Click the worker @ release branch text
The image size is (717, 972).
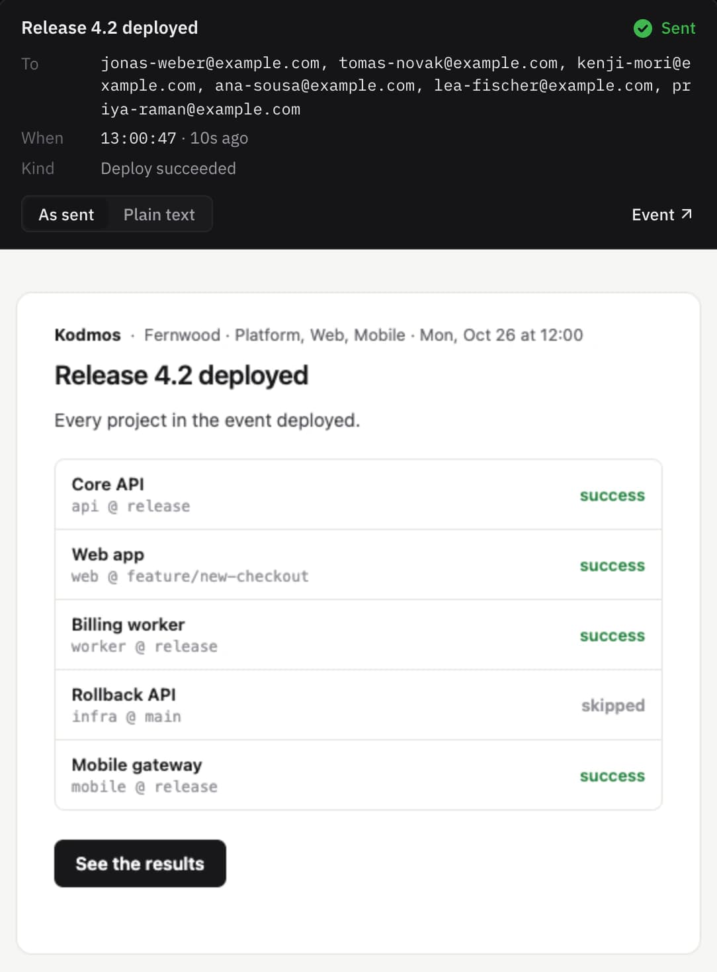coord(144,646)
